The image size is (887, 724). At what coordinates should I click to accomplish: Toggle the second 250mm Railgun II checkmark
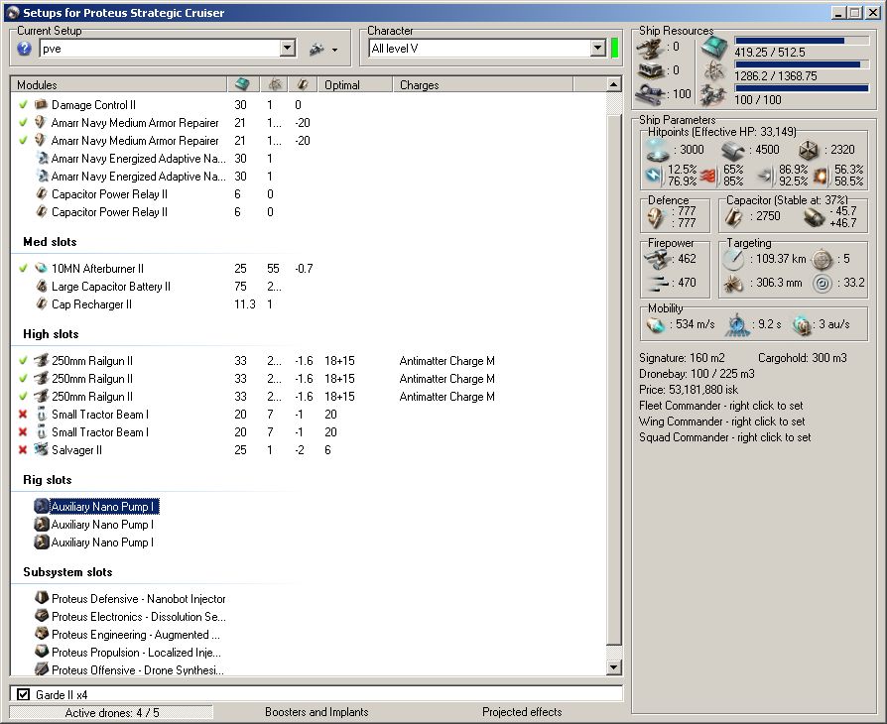(x=23, y=379)
